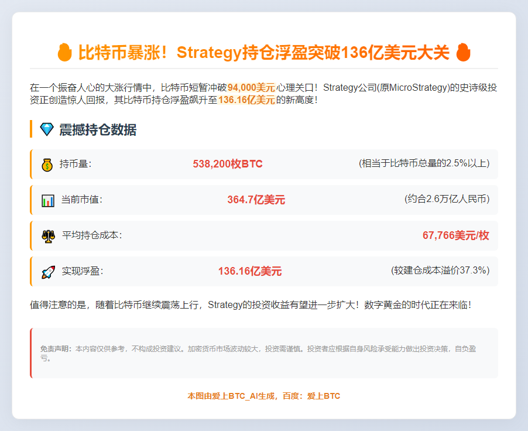This screenshot has width=528, height=431.
Task: Click the 67,766美元/枚 value
Action: 455,235
